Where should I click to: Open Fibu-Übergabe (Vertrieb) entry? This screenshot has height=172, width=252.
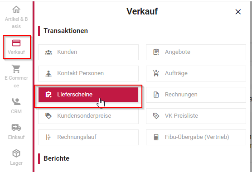click(196, 137)
